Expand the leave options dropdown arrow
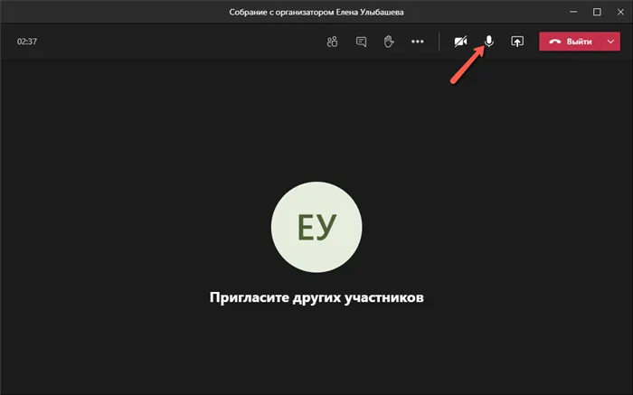The width and height of the screenshot is (633, 395). (x=610, y=42)
